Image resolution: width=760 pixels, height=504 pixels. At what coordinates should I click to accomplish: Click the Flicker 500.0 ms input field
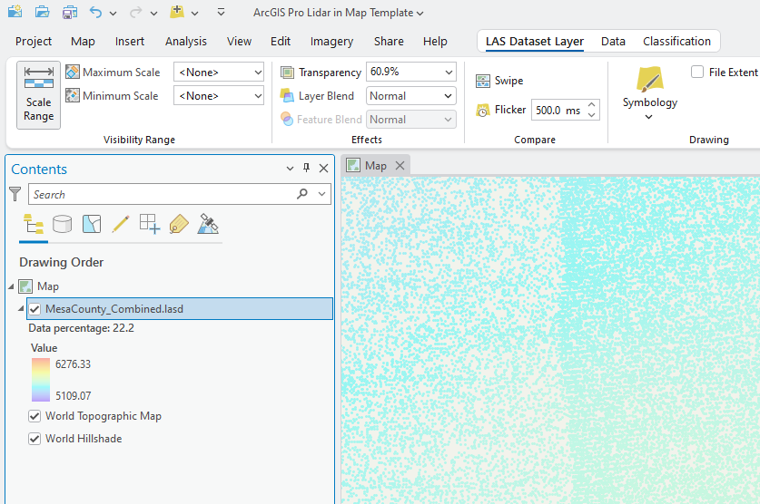point(558,111)
